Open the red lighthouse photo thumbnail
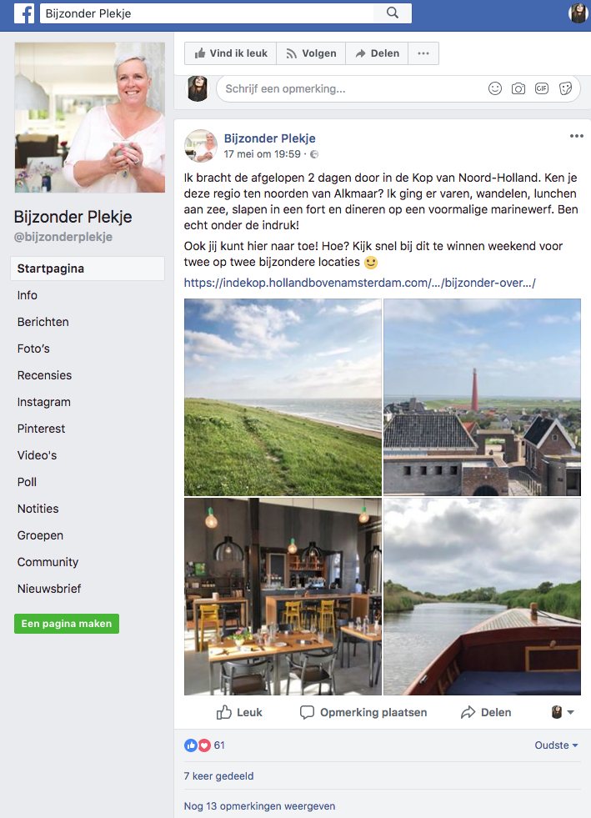This screenshot has width=591, height=818. 482,397
